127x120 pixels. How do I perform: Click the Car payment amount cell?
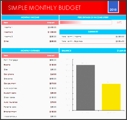53,83
